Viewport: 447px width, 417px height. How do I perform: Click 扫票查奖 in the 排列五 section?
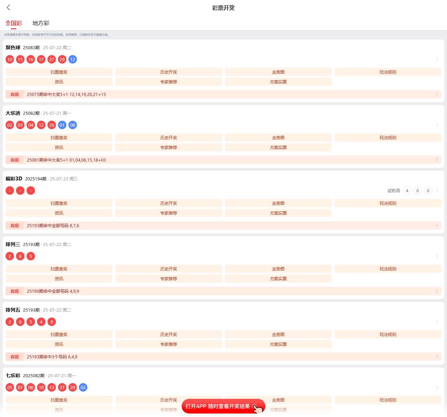click(59, 334)
